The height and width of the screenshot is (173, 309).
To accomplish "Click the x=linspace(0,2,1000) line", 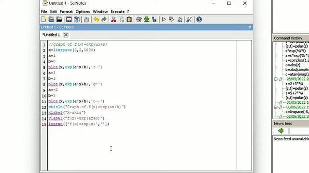I will coord(72,50).
